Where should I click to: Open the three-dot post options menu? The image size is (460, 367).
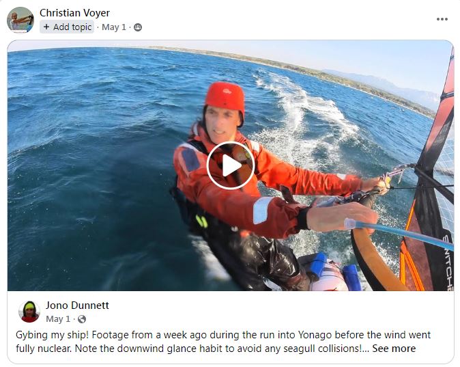coord(442,19)
